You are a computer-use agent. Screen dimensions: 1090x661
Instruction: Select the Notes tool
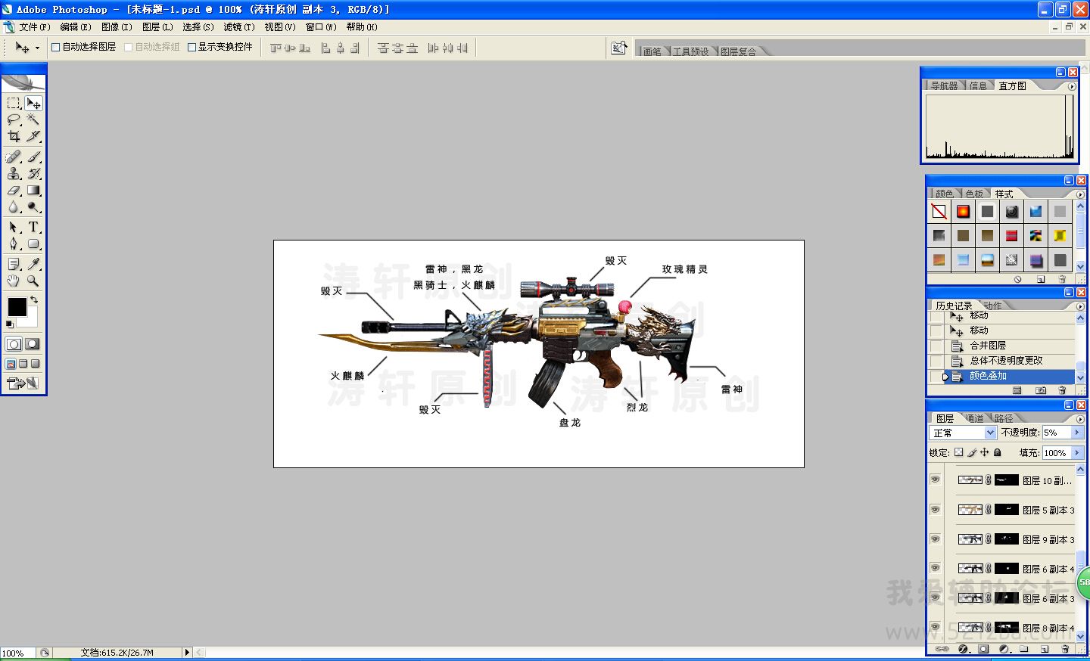14,264
